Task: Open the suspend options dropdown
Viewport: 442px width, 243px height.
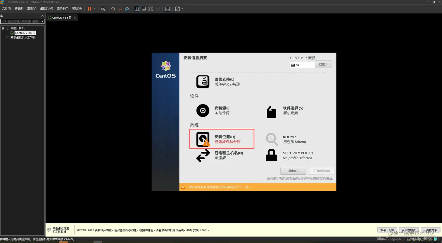Action: [94, 9]
